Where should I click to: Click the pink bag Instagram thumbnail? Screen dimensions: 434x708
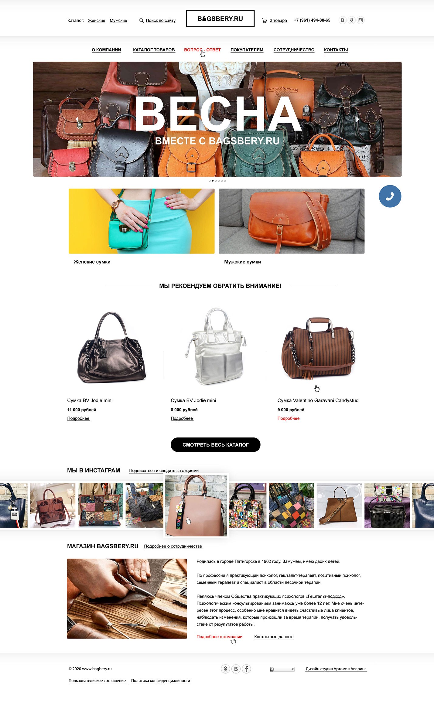tap(196, 505)
